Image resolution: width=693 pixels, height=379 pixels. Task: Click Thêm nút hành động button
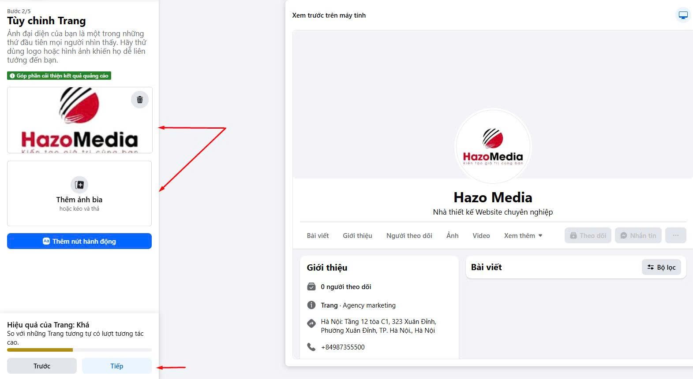point(79,241)
